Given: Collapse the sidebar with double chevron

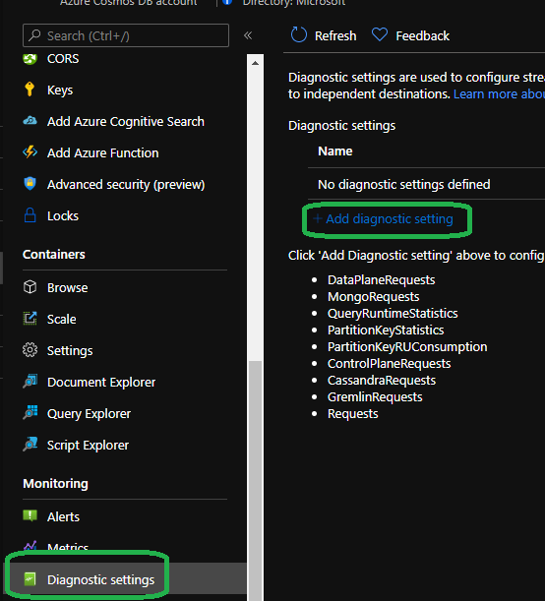Looking at the screenshot, I should [x=248, y=35].
